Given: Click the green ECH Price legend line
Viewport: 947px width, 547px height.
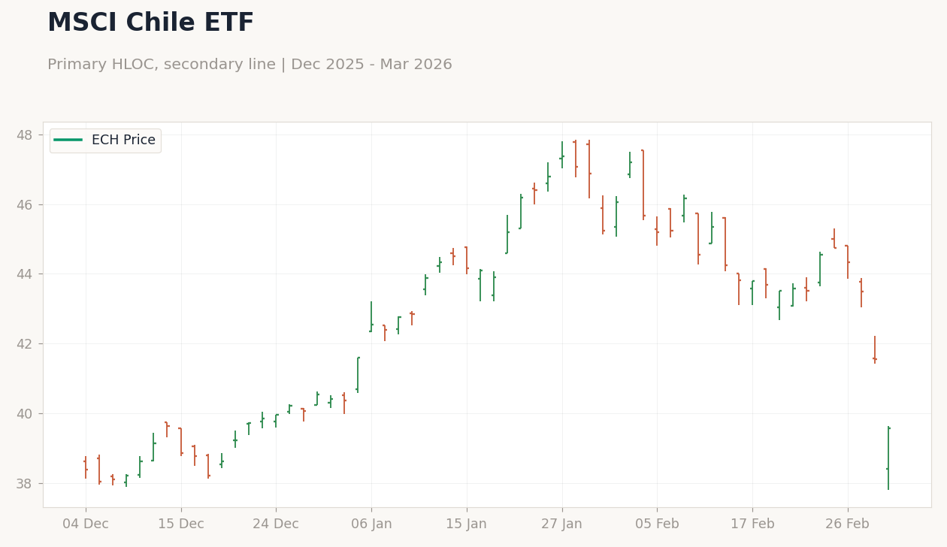Looking at the screenshot, I should point(68,141).
